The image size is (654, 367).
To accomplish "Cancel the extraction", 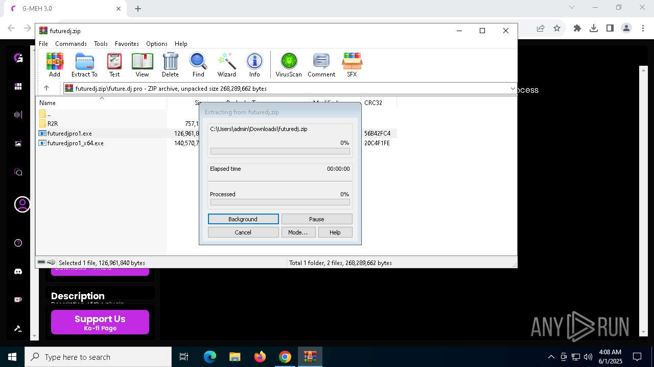I will (243, 232).
